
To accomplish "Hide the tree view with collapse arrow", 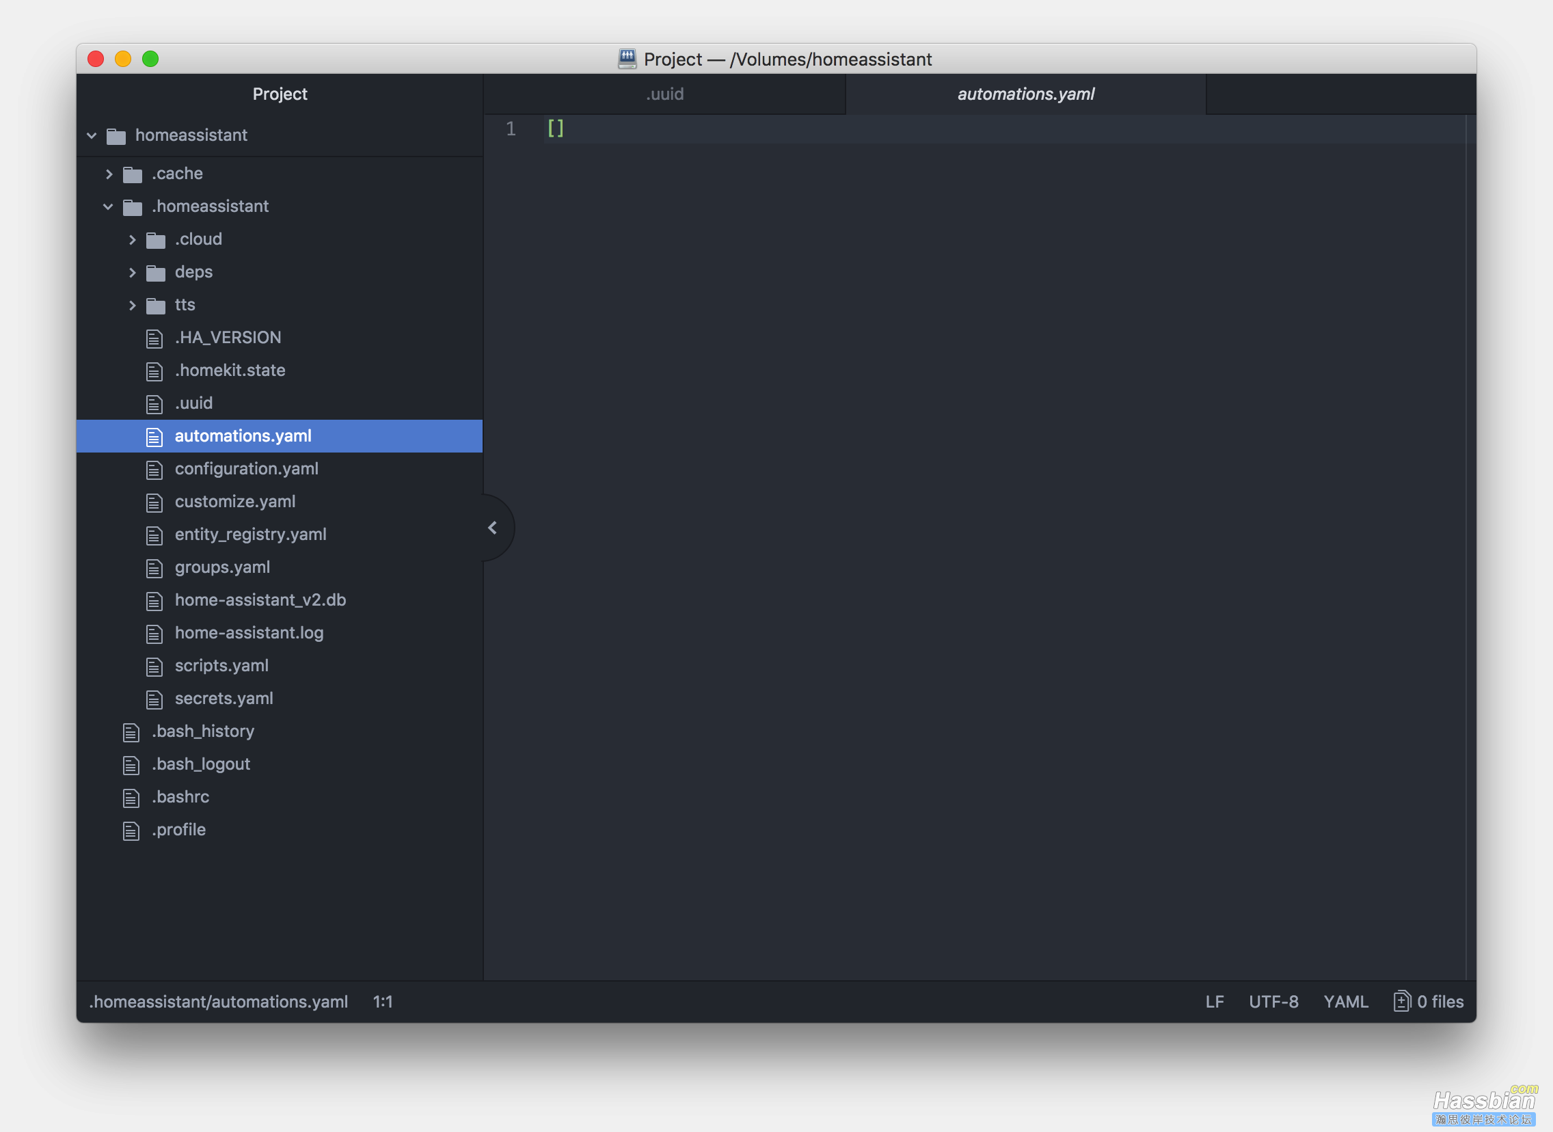I will (x=494, y=528).
